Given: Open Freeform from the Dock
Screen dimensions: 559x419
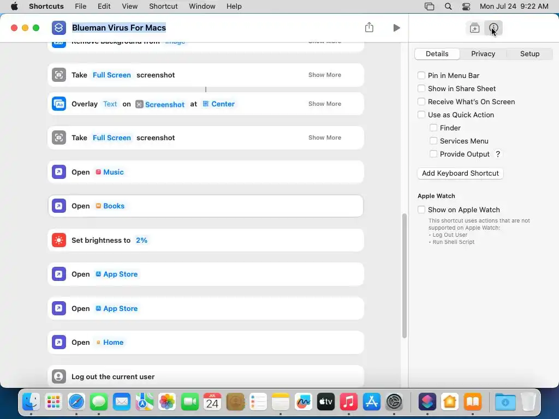Looking at the screenshot, I should click(x=303, y=402).
